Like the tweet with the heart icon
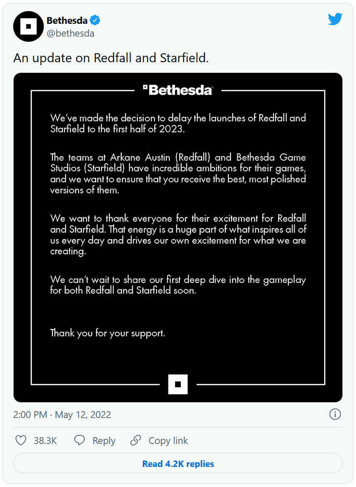 click(x=21, y=440)
